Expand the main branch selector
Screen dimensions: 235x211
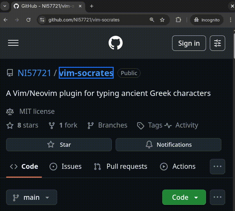tap(32, 197)
